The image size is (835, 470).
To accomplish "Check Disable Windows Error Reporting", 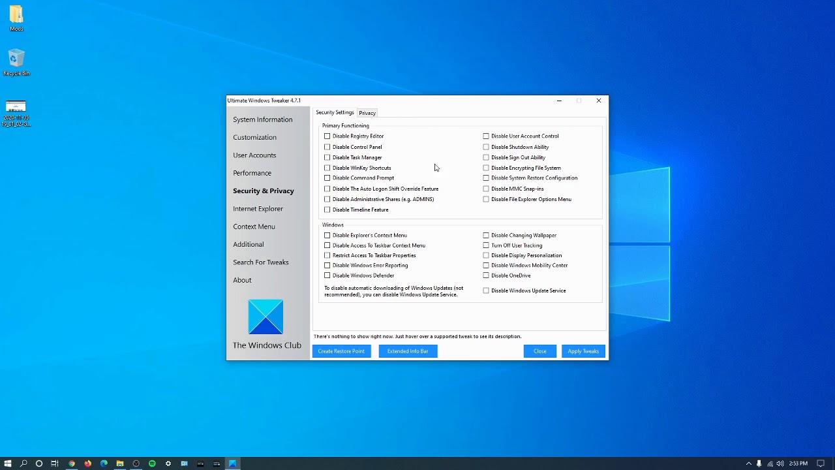I will click(327, 266).
